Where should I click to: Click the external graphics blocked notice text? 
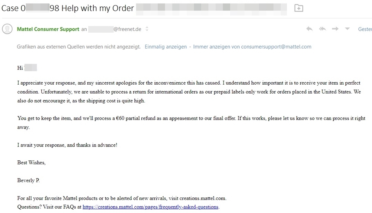tap(78, 47)
